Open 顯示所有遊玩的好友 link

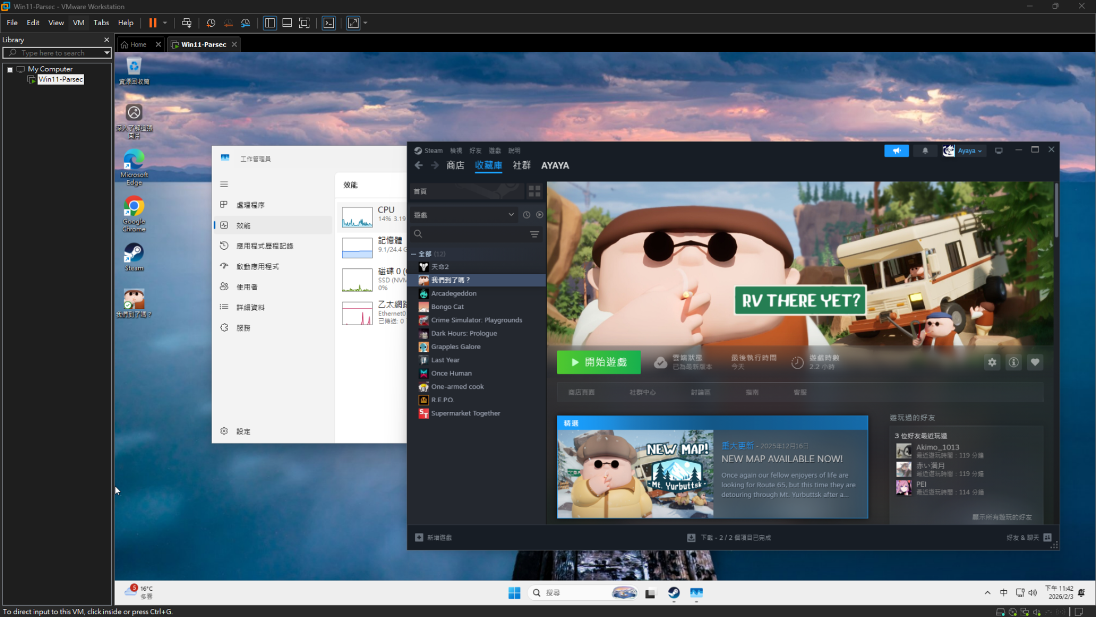(1002, 517)
